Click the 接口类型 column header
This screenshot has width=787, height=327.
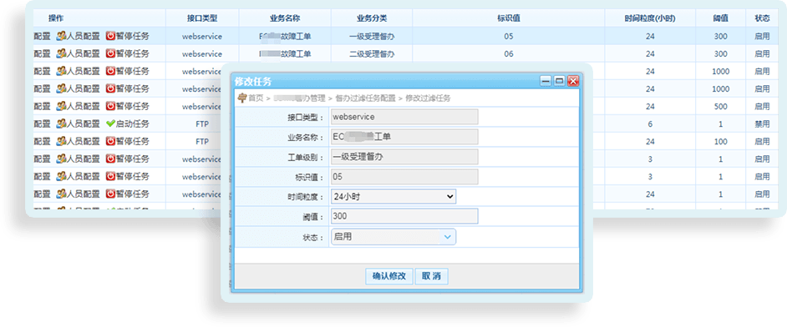click(202, 18)
